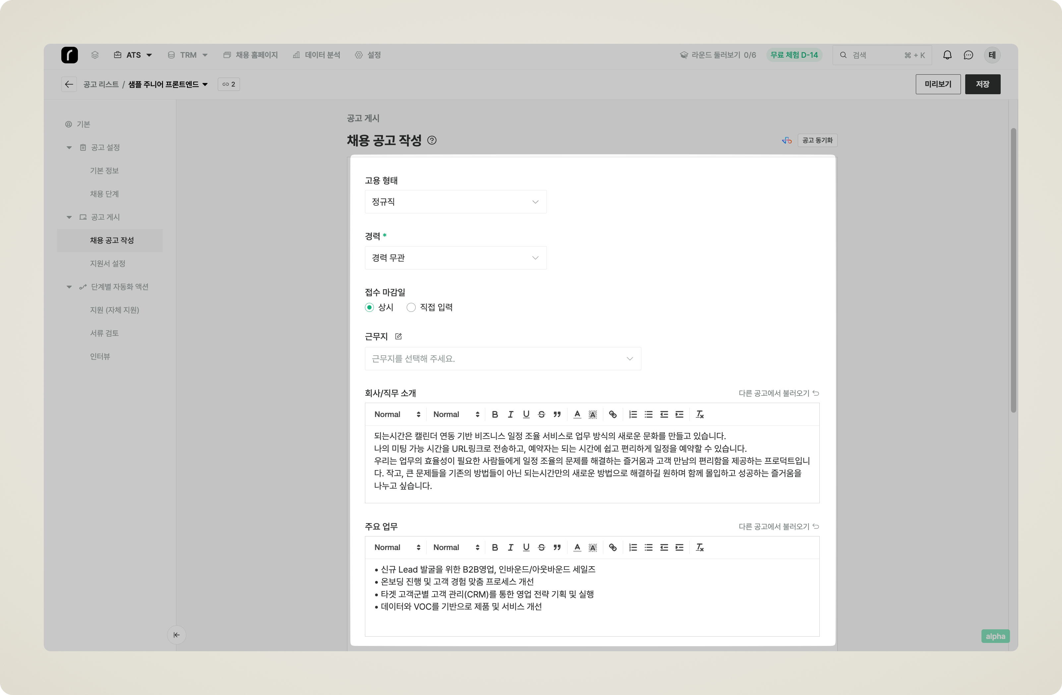This screenshot has width=1062, height=695.
Task: Select the 상시 radio option
Action: pos(370,307)
